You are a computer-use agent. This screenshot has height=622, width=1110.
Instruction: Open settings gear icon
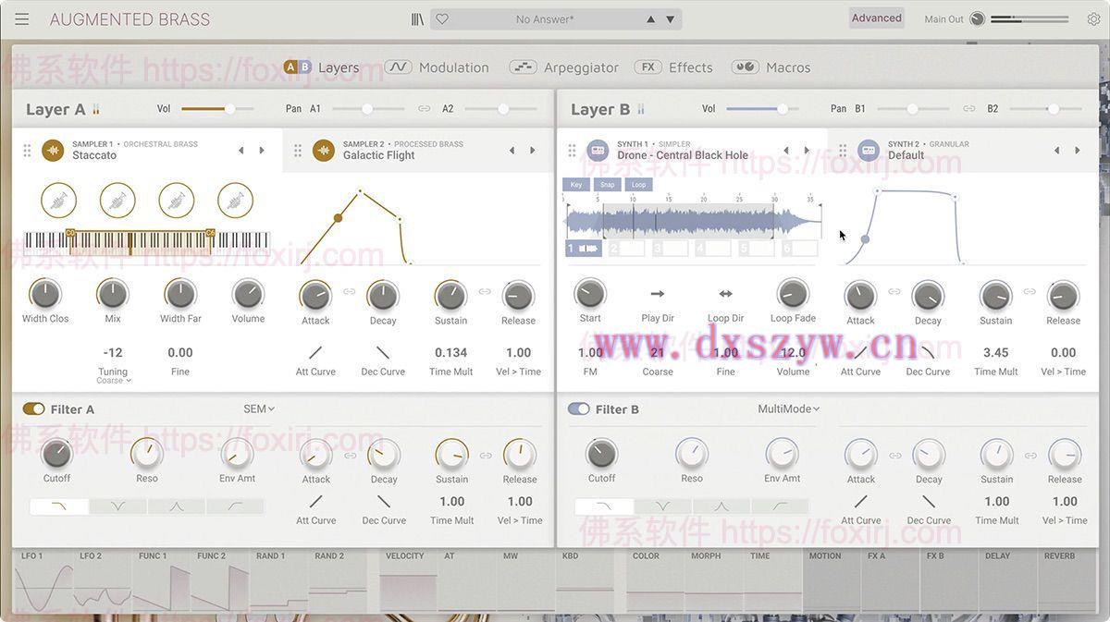pyautogui.click(x=1093, y=18)
